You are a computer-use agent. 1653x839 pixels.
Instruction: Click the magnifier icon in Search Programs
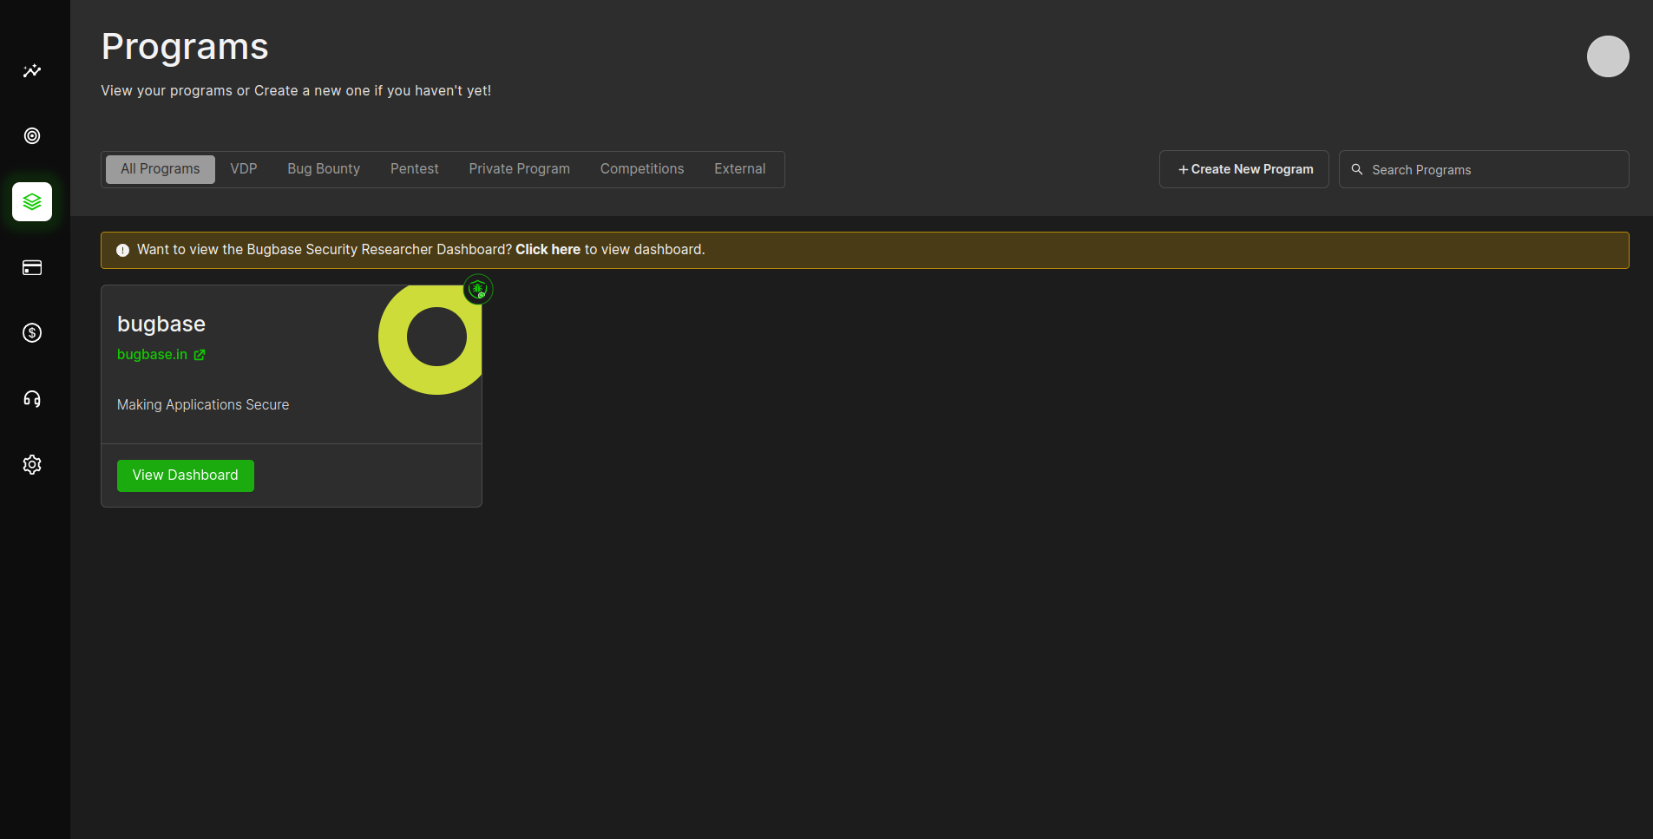coord(1357,169)
